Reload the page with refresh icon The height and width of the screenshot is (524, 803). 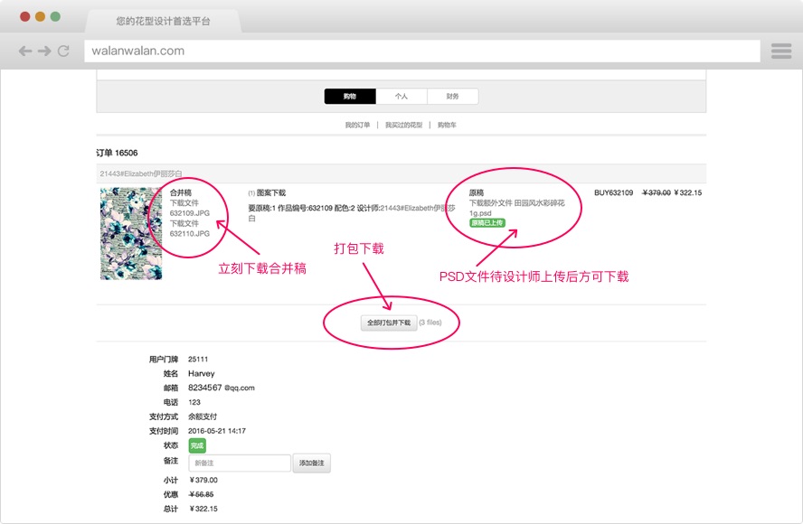[x=63, y=51]
